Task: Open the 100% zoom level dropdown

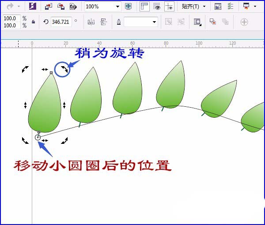Action: point(117,7)
